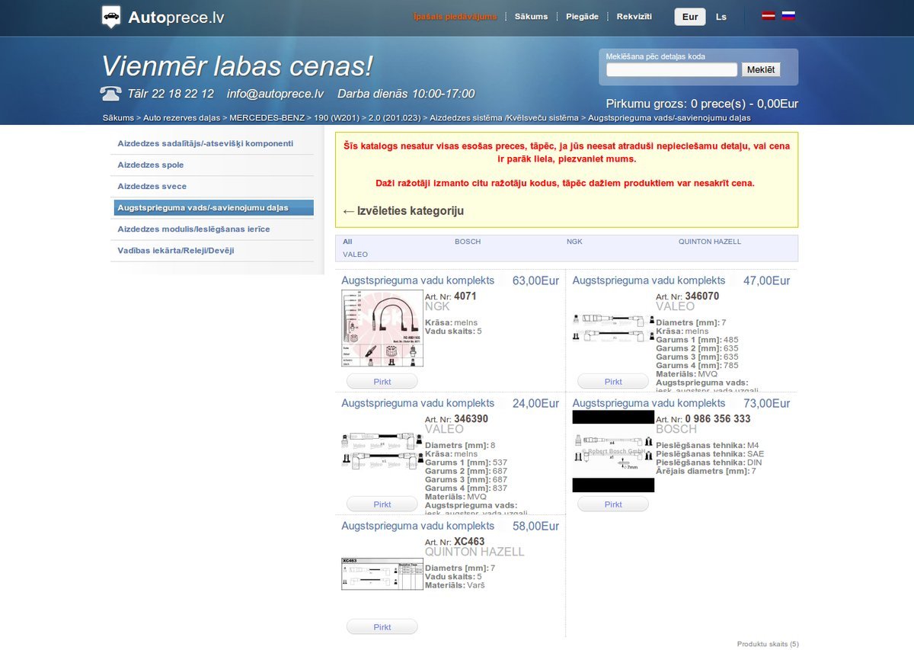This screenshot has width=914, height=650.
Task: Open the NGK 4071 product image
Action: tap(382, 328)
